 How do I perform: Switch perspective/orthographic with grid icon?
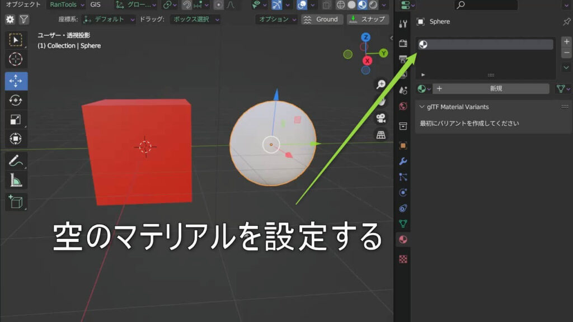[x=381, y=135]
